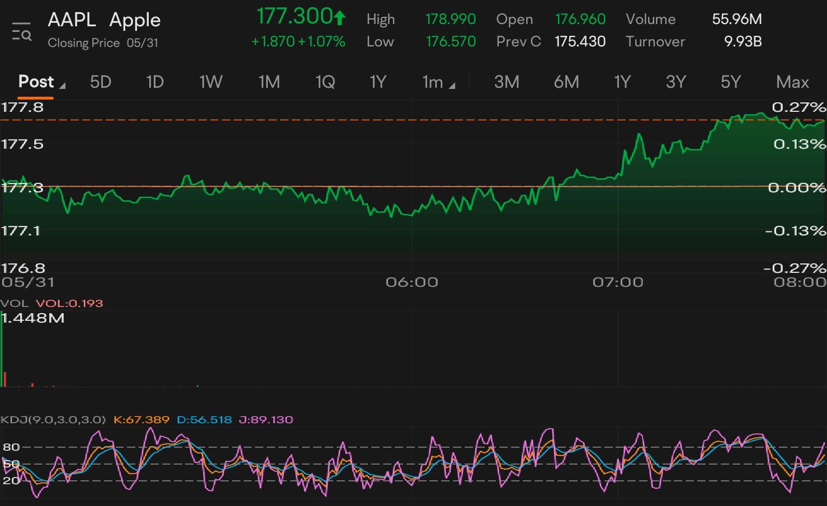The width and height of the screenshot is (827, 506).
Task: Select the 1M chart interval
Action: 269,82
